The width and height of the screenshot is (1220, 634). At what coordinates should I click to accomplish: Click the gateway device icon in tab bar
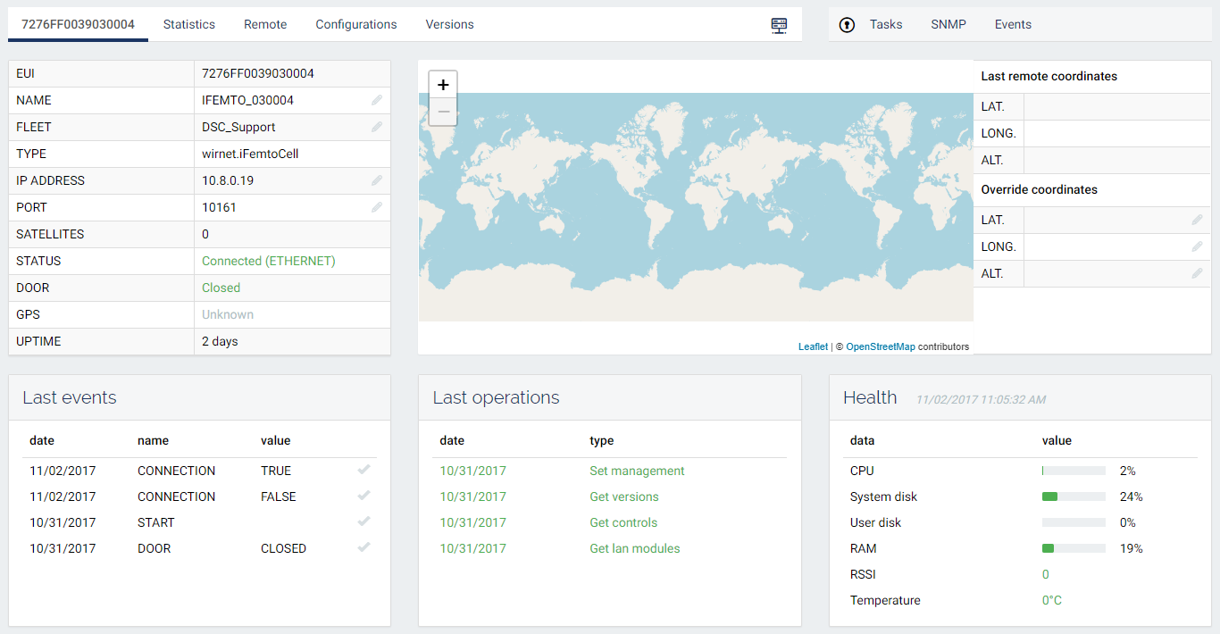(x=779, y=26)
